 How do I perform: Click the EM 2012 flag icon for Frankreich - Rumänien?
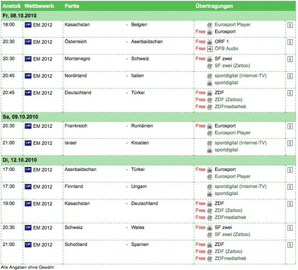tap(28, 126)
